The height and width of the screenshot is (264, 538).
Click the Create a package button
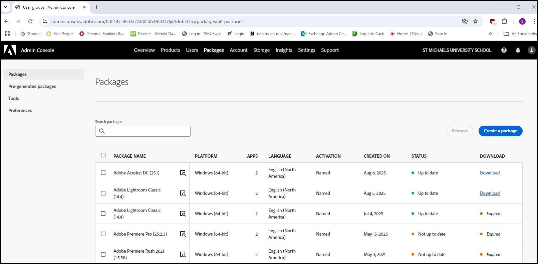coord(500,131)
